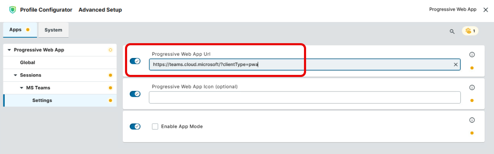Click the Profile Configurator shield logo
Image resolution: width=494 pixels, height=154 pixels.
[x=12, y=10]
